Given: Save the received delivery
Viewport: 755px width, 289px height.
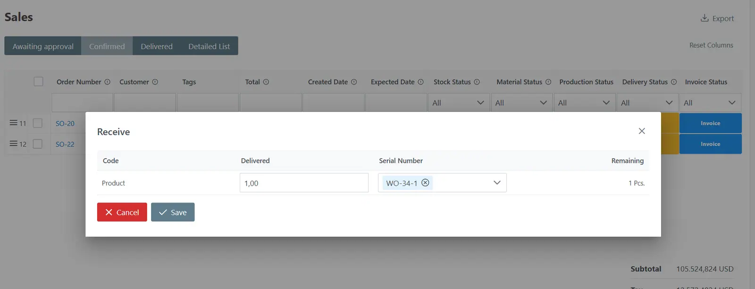Looking at the screenshot, I should point(173,212).
